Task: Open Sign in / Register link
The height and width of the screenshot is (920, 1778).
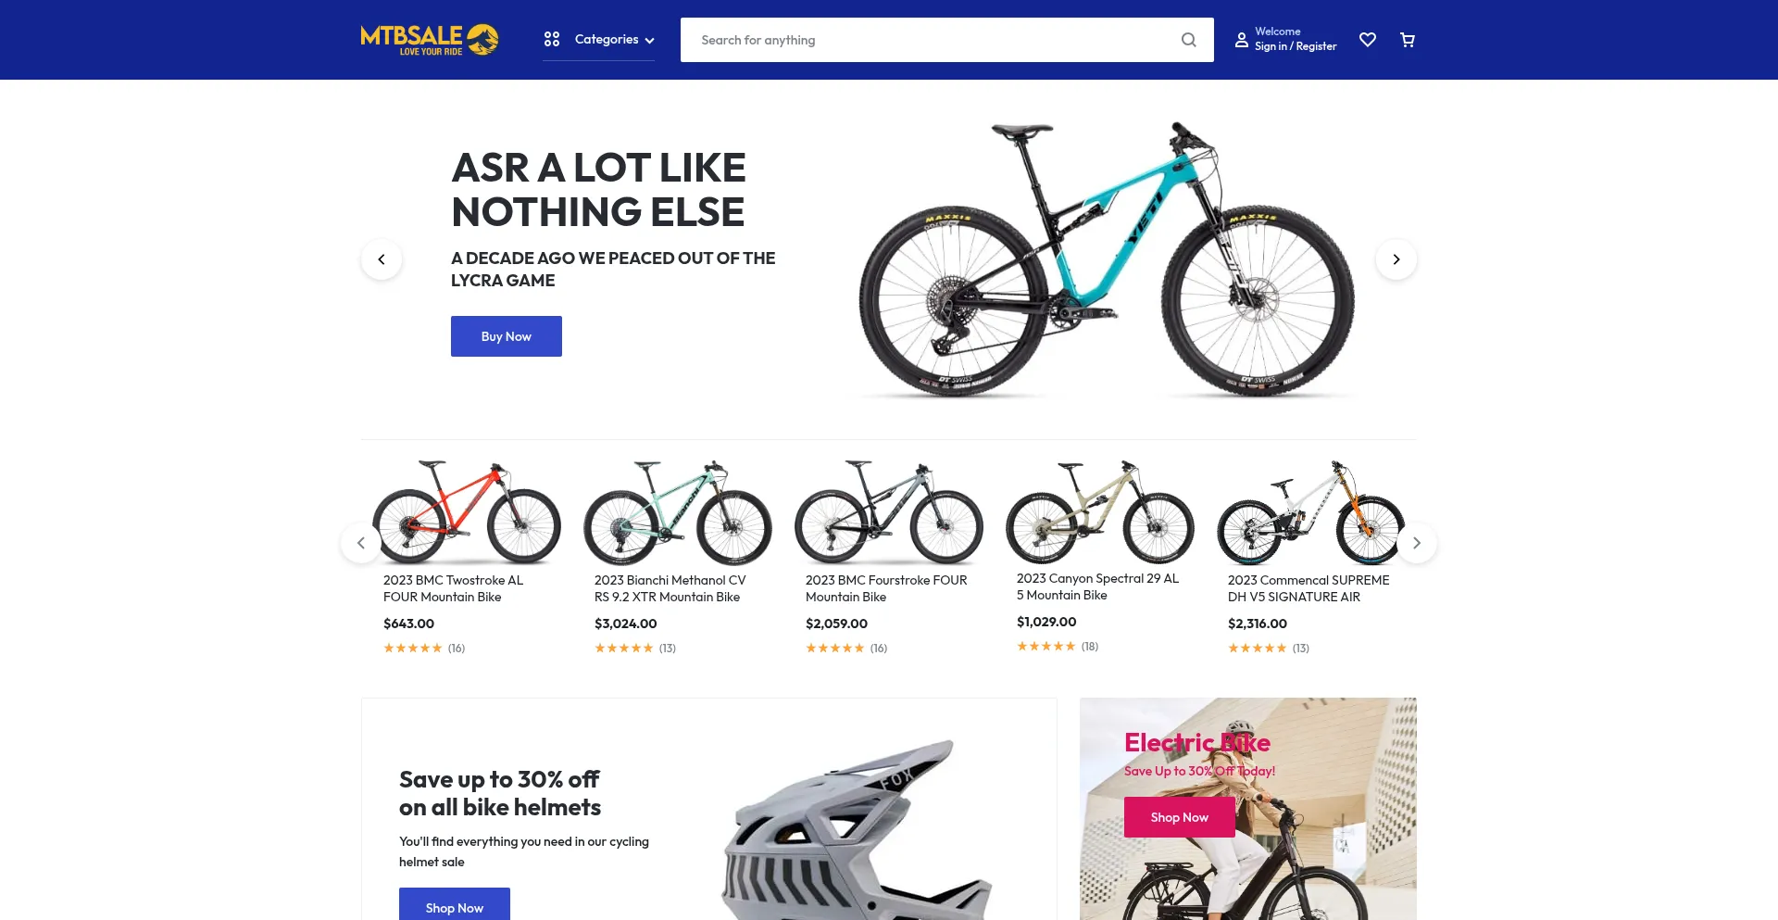Action: coord(1296,46)
